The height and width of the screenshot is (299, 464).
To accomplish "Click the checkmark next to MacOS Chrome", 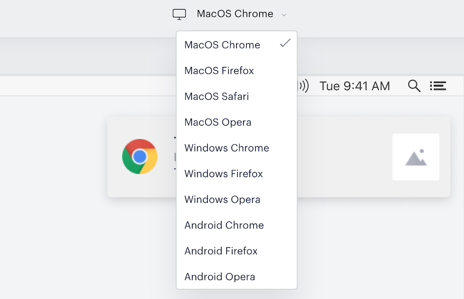I will (x=285, y=43).
